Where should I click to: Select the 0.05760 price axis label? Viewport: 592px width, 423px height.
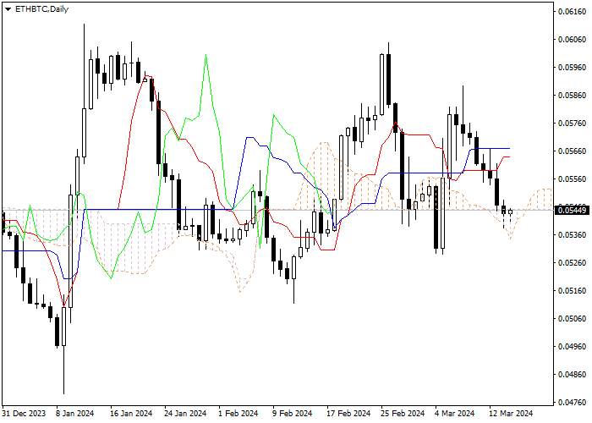point(573,124)
